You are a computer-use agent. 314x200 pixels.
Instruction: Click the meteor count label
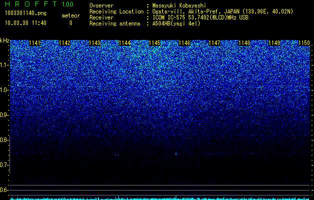tap(71, 15)
